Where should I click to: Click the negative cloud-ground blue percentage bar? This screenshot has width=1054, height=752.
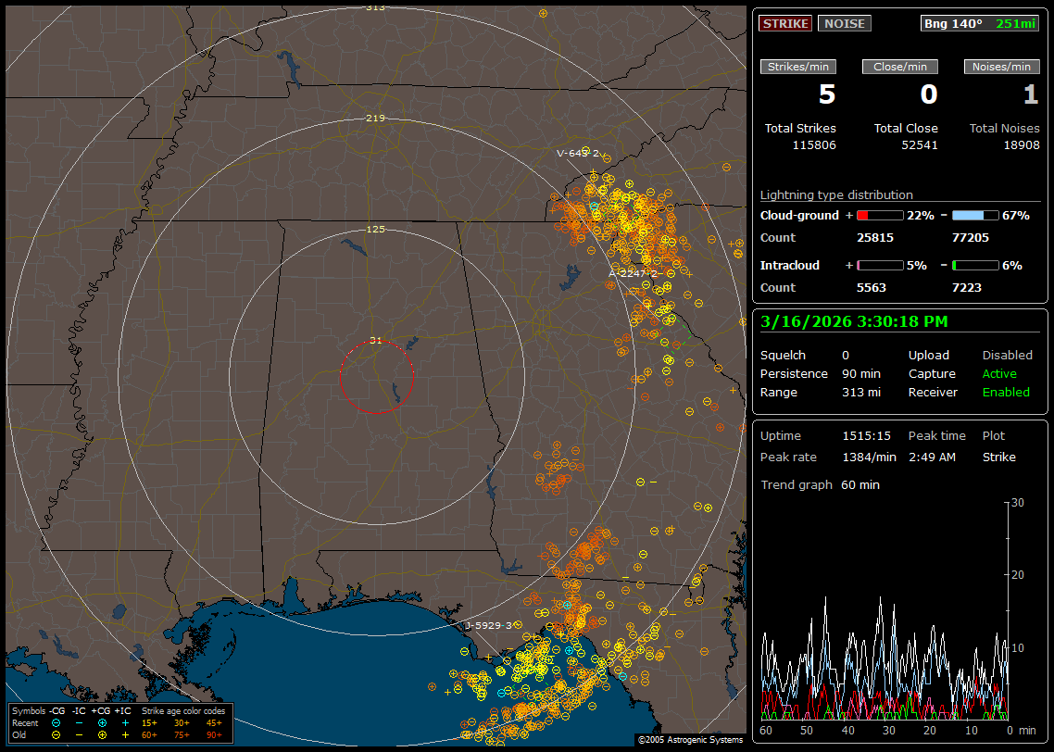[x=974, y=215]
